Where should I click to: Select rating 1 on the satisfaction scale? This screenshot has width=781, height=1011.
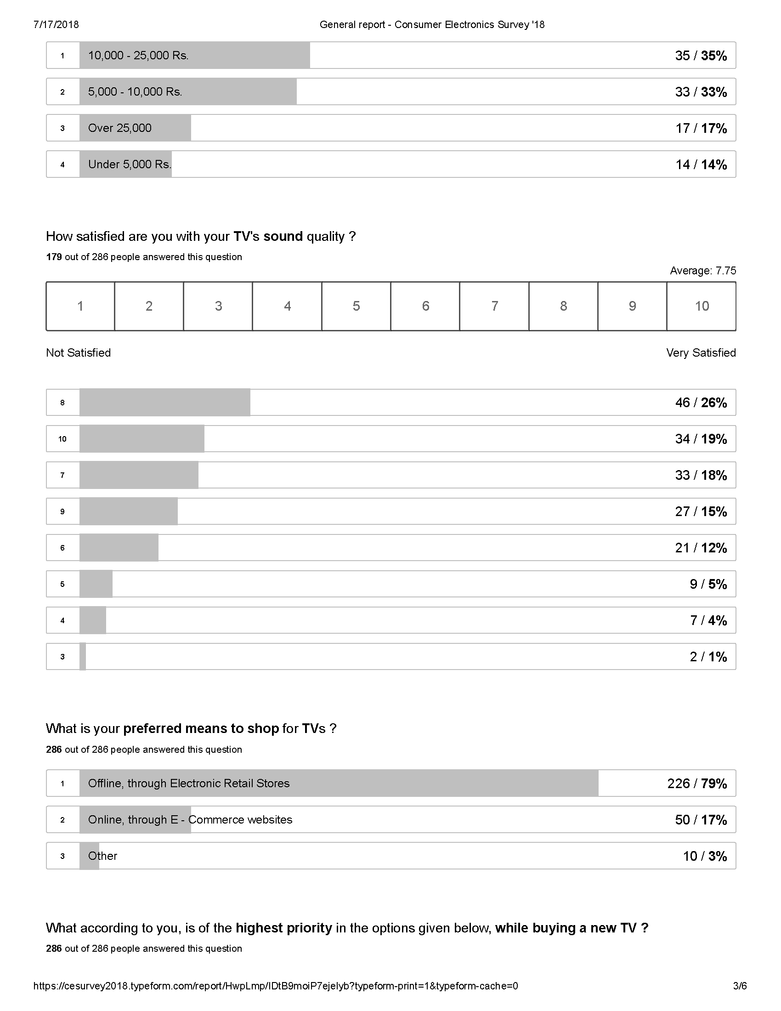pos(80,306)
